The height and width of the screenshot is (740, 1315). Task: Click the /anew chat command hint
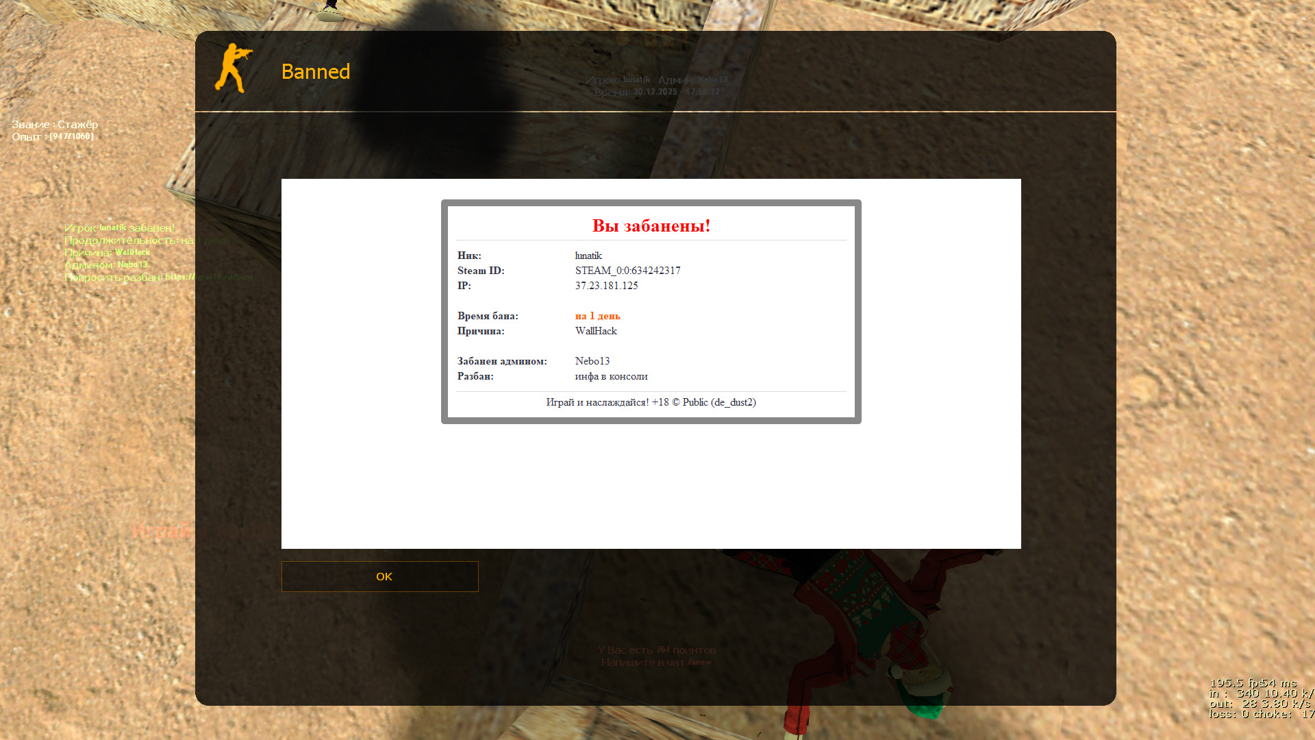[699, 663]
